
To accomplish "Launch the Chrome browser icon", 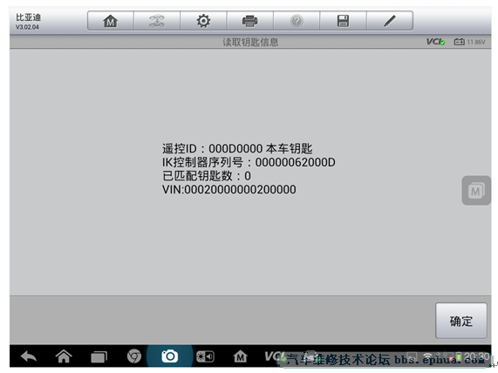I will [134, 356].
